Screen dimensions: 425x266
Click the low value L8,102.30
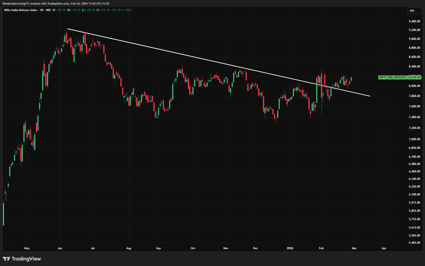click(88, 10)
